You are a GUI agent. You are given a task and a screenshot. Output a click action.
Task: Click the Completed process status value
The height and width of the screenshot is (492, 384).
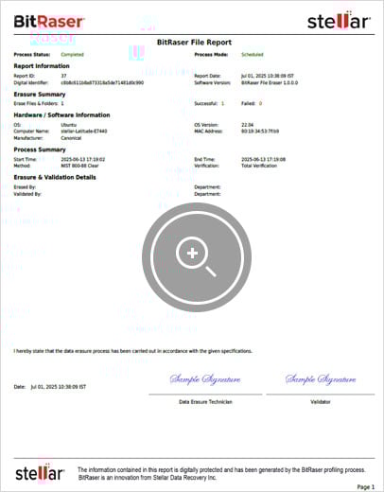[72, 54]
